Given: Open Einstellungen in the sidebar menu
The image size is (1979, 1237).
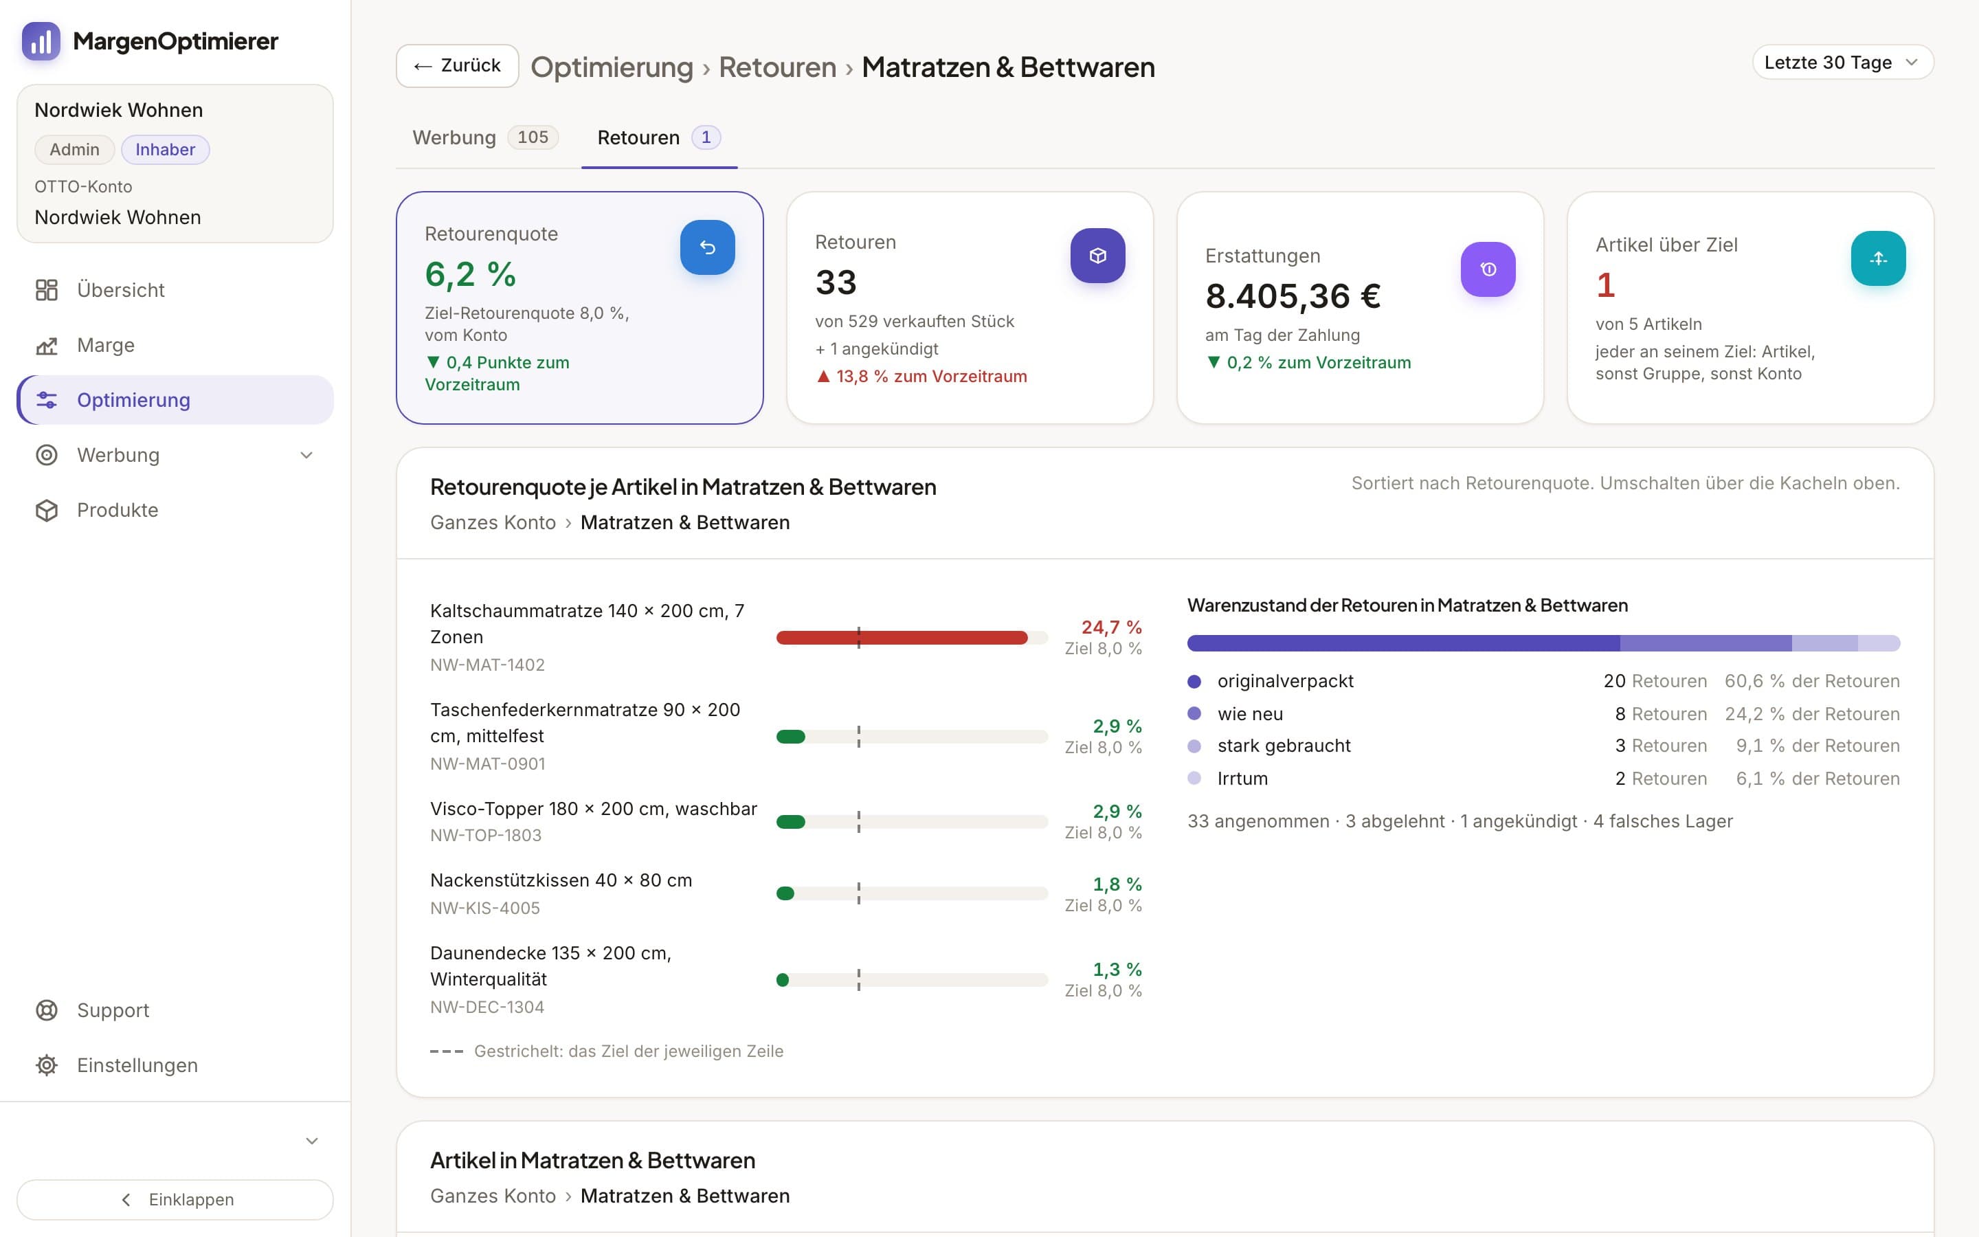Looking at the screenshot, I should [x=175, y=1065].
